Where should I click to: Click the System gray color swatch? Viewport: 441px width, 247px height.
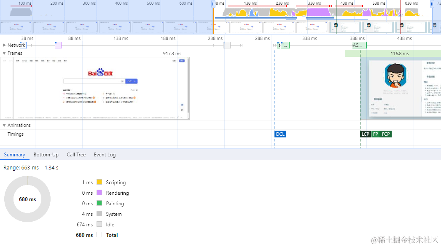[99, 214]
